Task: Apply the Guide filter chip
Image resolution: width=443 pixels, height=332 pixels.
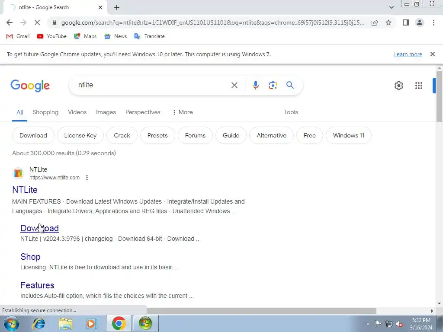Action: point(231,135)
